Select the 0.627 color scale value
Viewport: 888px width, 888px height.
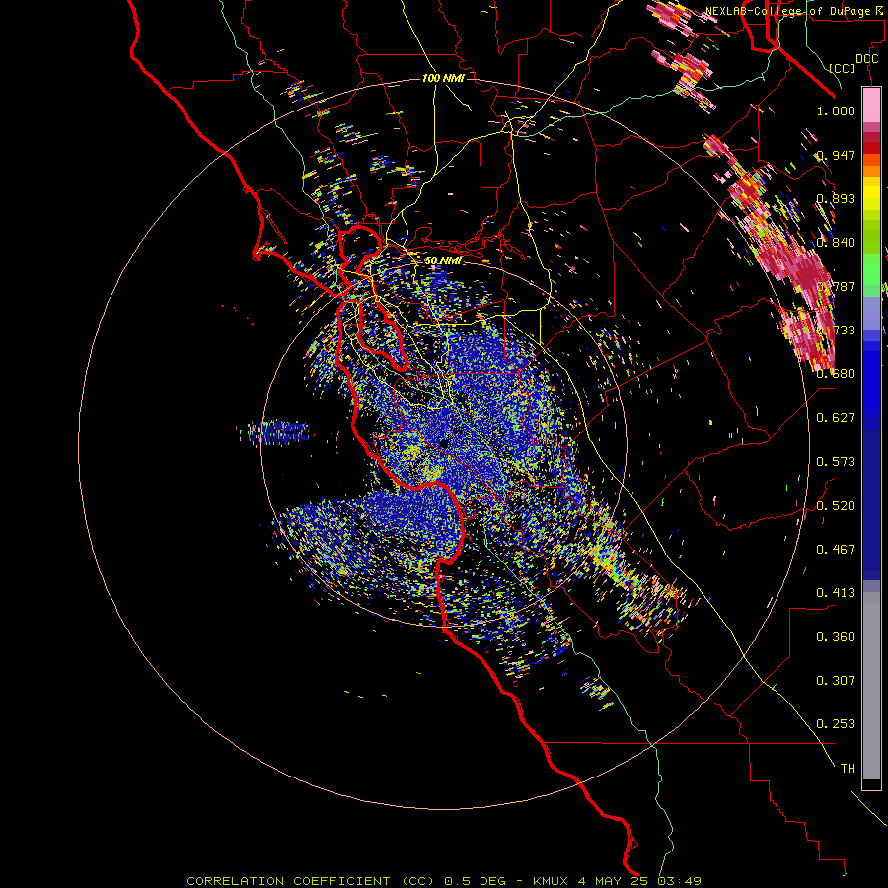[x=836, y=418]
